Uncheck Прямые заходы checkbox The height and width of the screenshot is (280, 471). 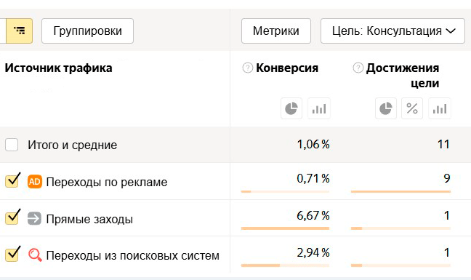pyautogui.click(x=12, y=217)
